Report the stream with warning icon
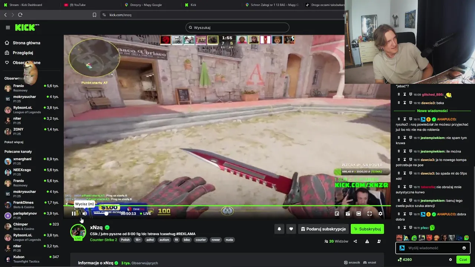This screenshot has height=267, width=475. pyautogui.click(x=367, y=241)
